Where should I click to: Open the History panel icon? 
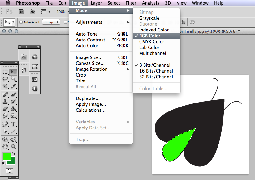pos(24,70)
